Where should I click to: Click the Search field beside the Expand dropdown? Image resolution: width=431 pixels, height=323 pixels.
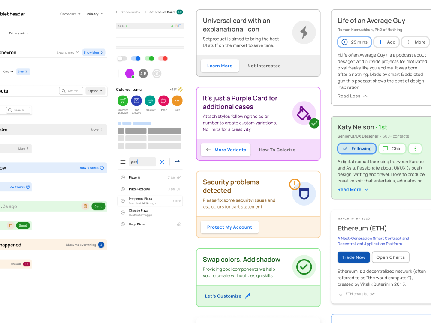[x=71, y=91]
